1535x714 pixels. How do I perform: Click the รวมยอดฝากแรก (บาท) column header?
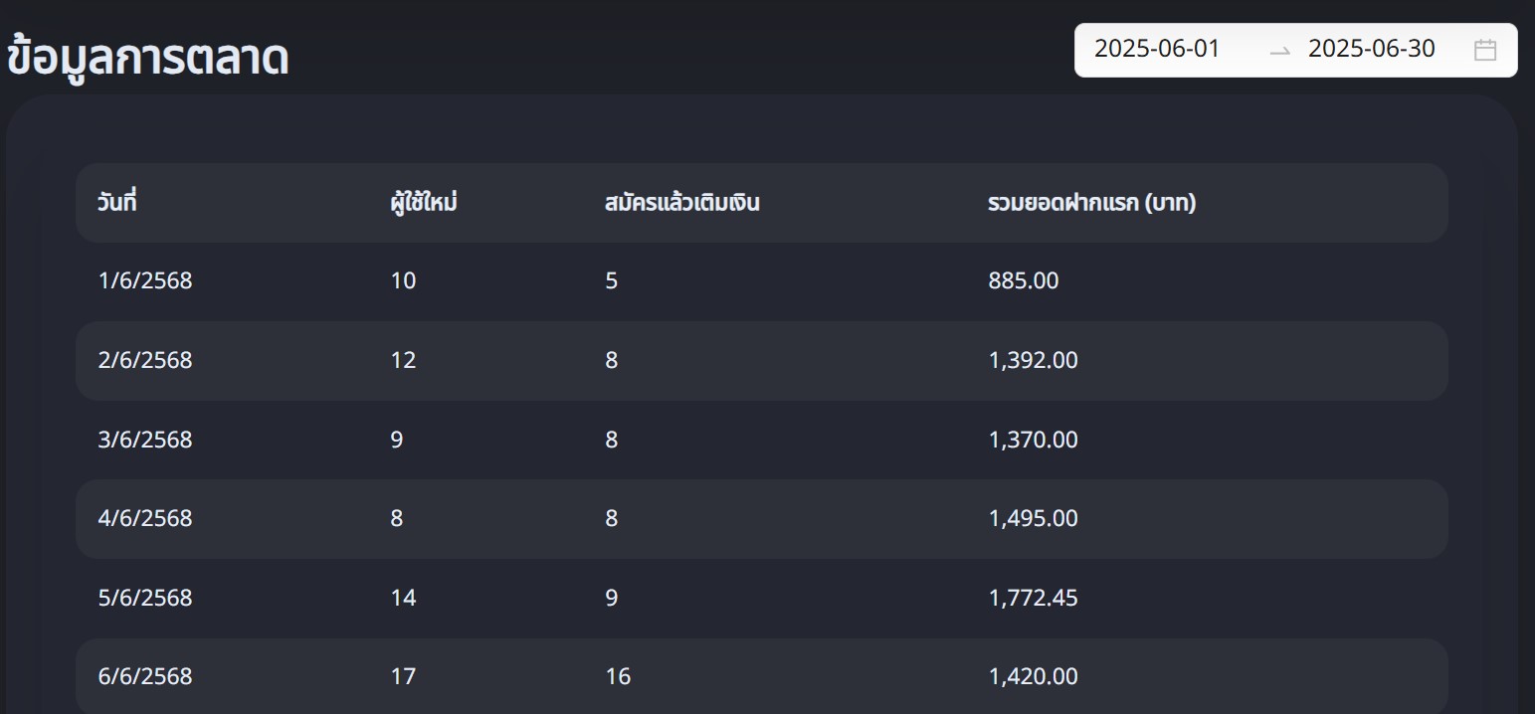pyautogui.click(x=1091, y=203)
